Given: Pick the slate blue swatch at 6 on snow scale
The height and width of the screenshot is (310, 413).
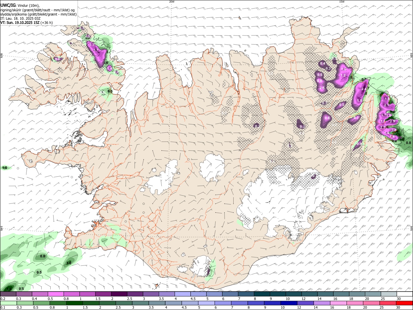Looking at the screenshot, I should 230,294.
